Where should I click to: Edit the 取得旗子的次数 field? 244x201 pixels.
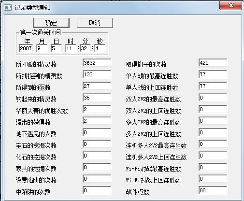pos(213,63)
